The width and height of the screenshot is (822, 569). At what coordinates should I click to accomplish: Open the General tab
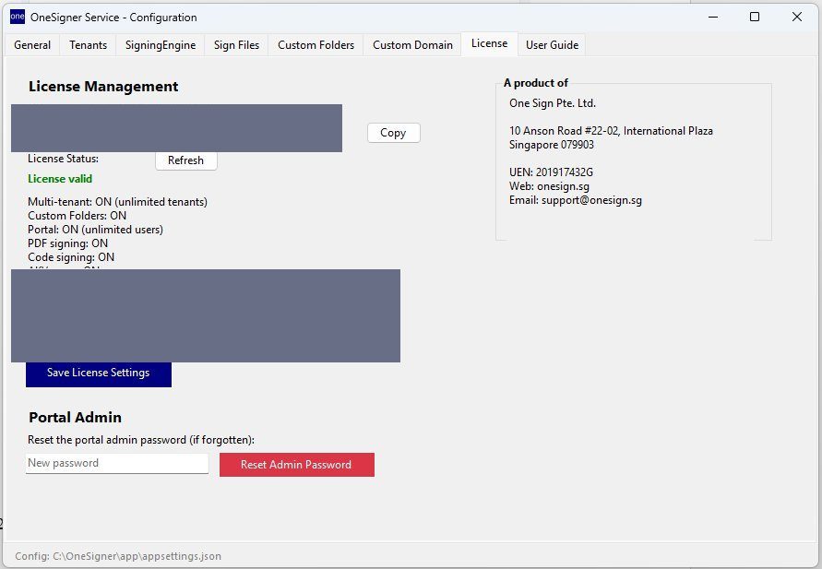tap(32, 45)
